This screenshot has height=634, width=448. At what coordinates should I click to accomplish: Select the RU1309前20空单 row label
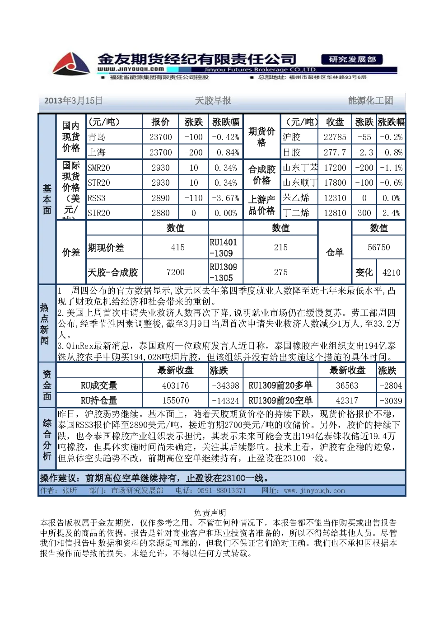point(280,400)
